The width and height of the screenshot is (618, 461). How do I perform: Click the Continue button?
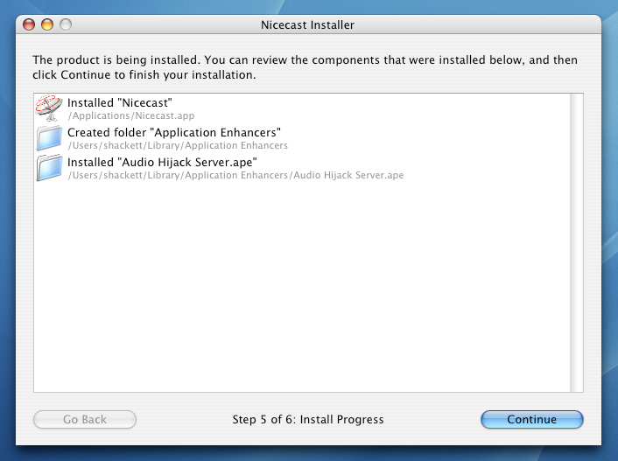tap(531, 419)
